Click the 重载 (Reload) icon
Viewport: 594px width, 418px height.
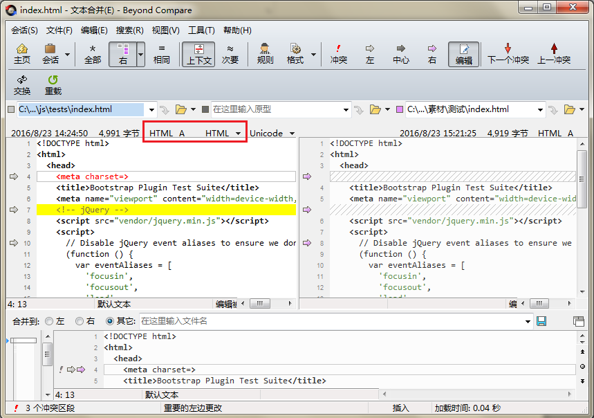coord(53,85)
